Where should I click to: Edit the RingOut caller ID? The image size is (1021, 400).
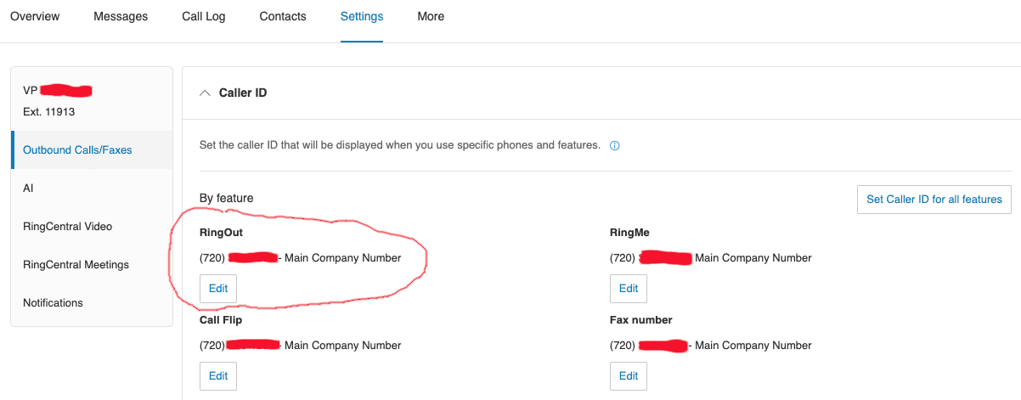pyautogui.click(x=218, y=289)
